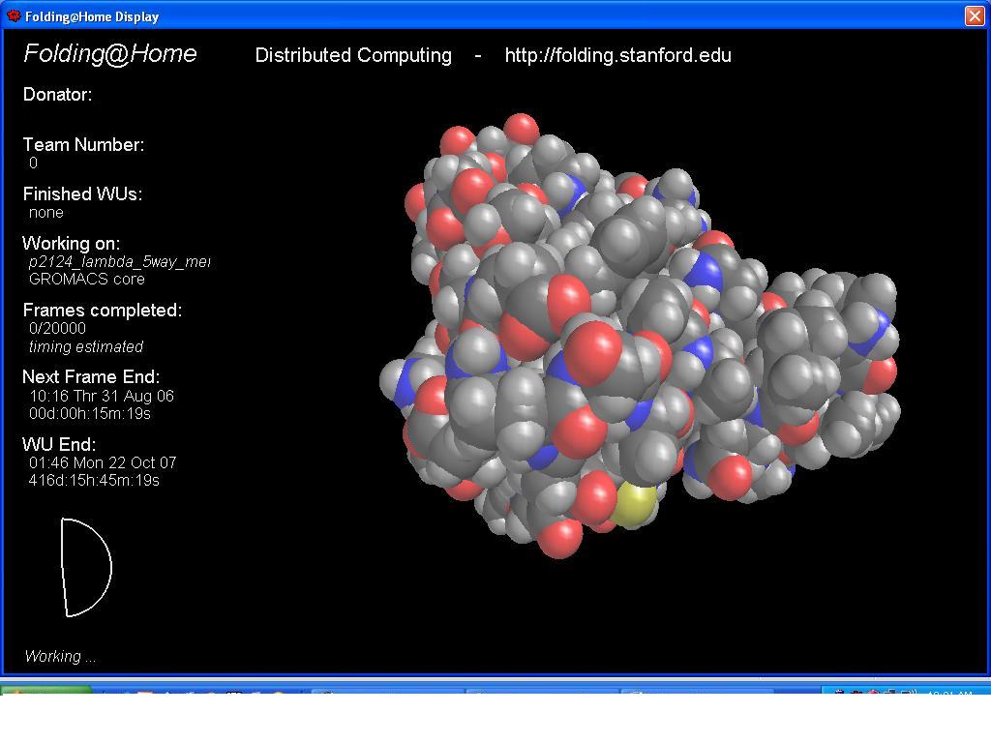Click the 3D protein molecule model
The width and height of the screenshot is (991, 743).
[x=640, y=336]
